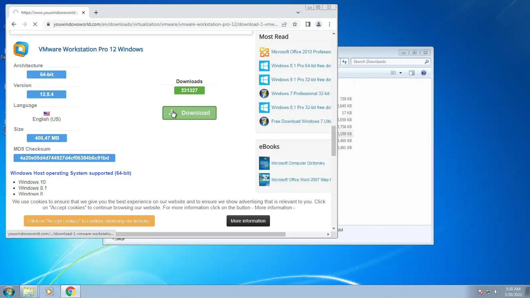Image resolution: width=530 pixels, height=298 pixels.
Task: Open Microsoft Office 2010 Professional link
Action: 301,52
